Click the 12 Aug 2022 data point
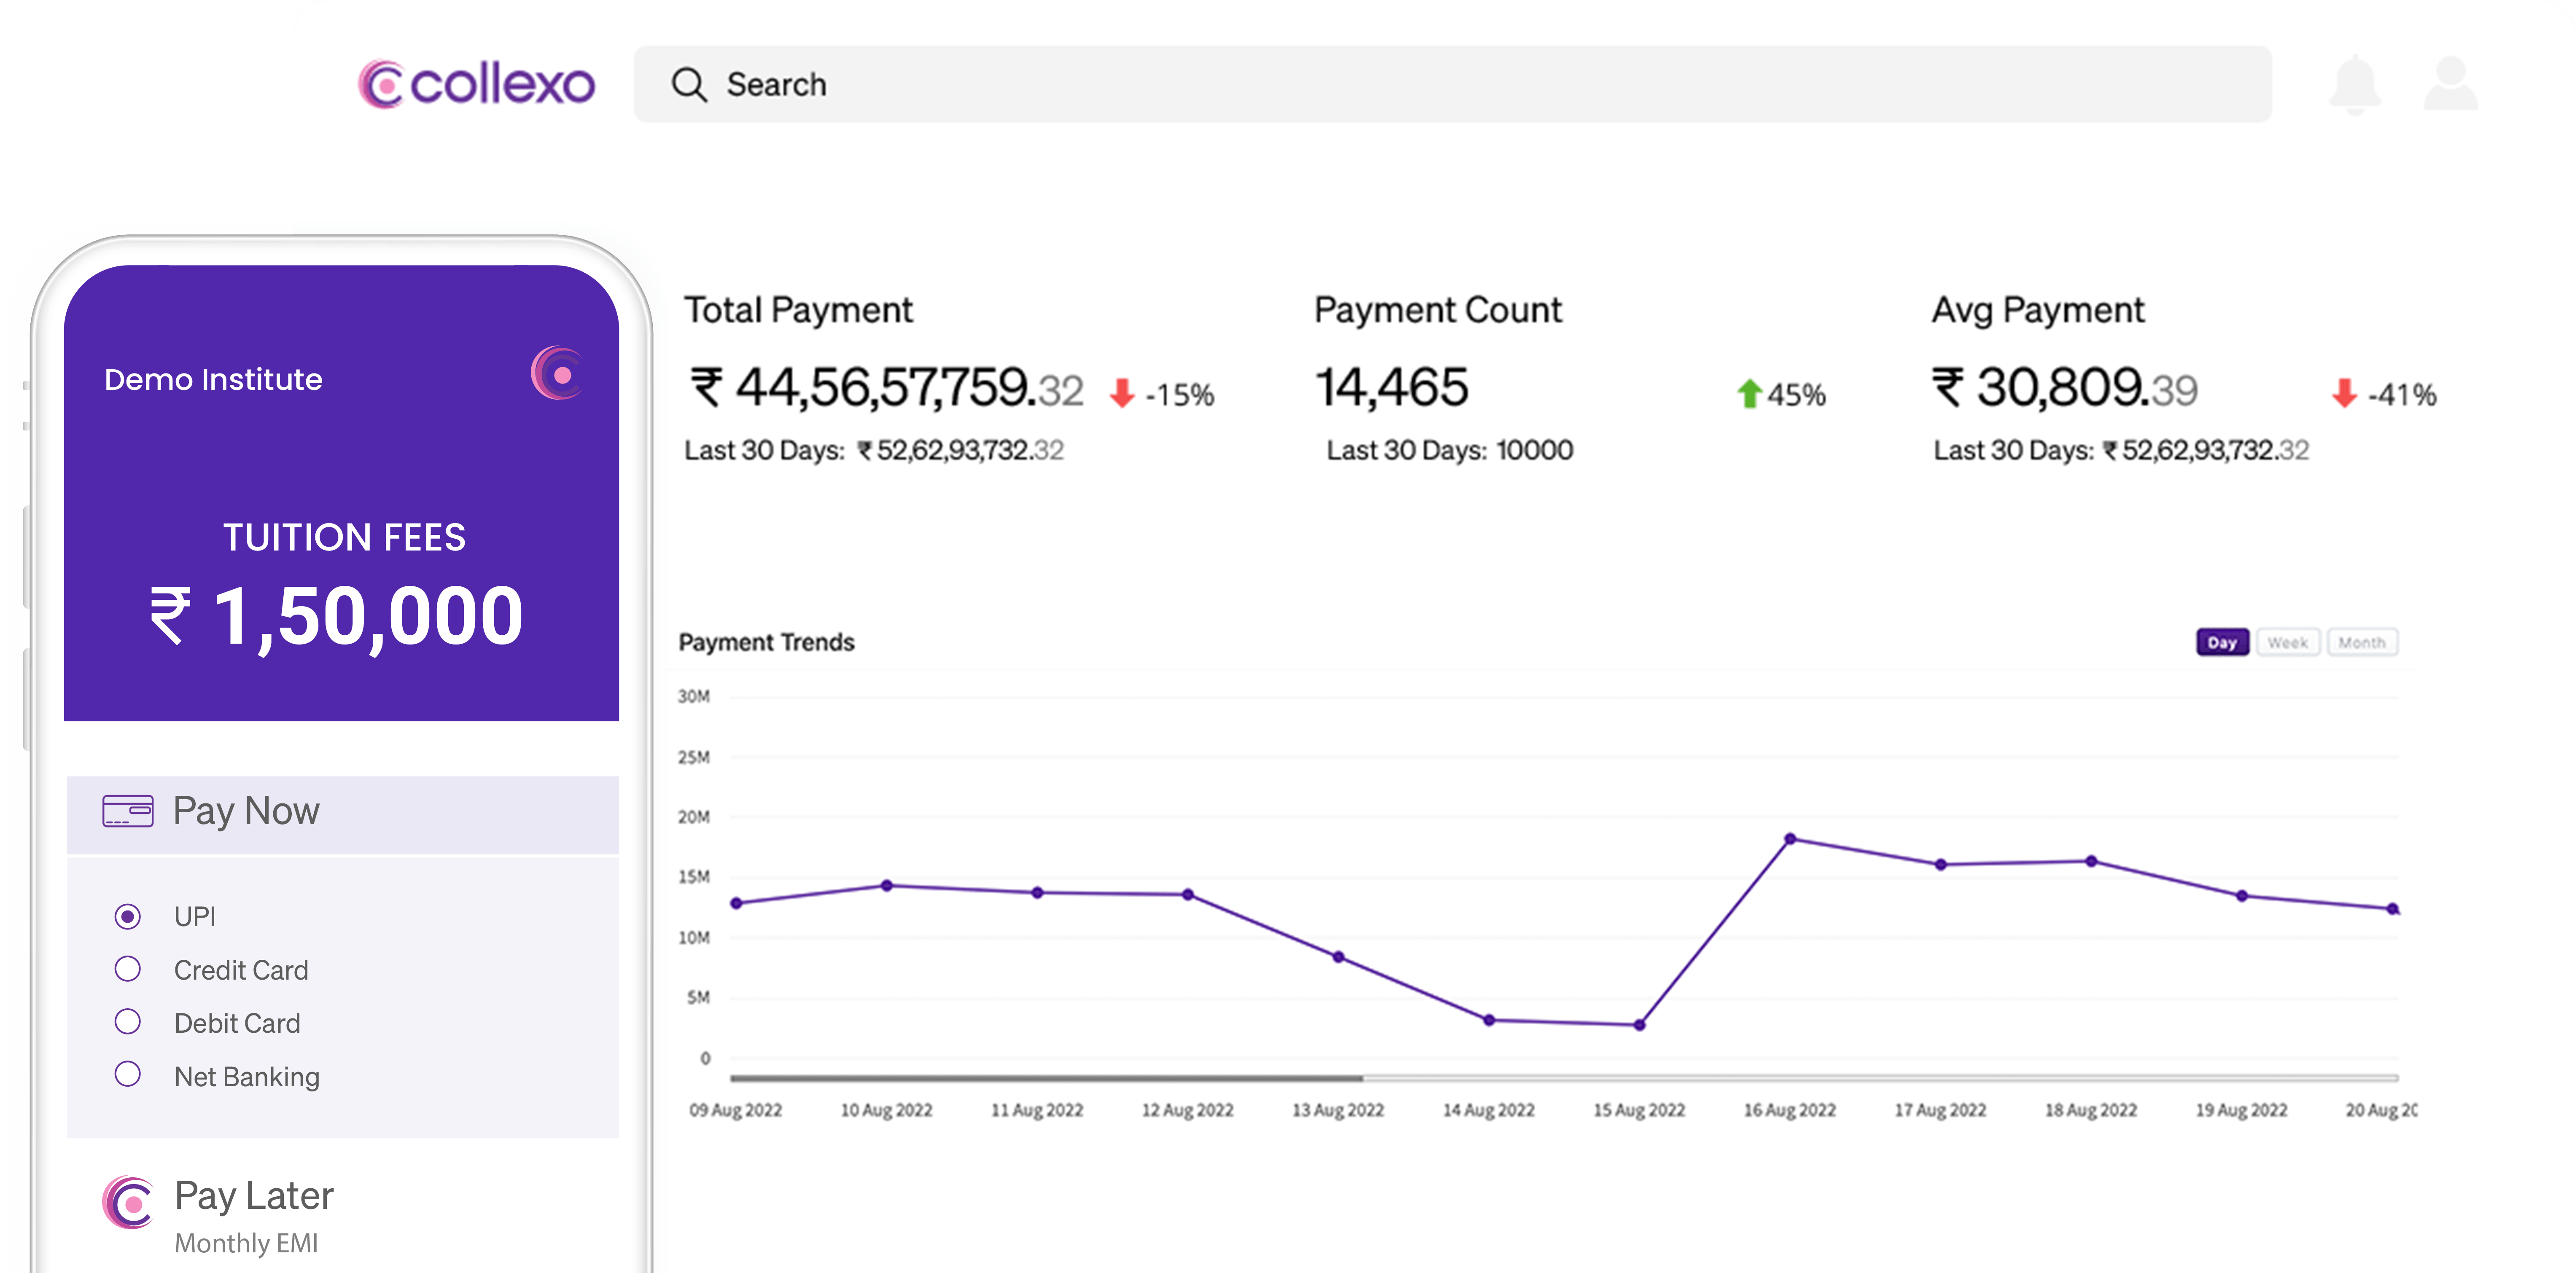Screen dimensions: 2576x1273 tap(1188, 894)
